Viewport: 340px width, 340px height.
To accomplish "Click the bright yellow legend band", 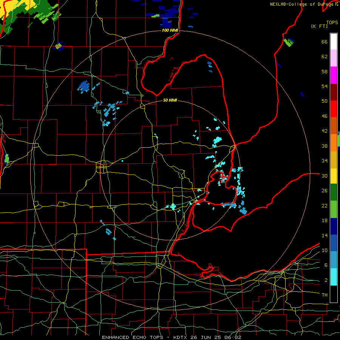I will point(334,176).
